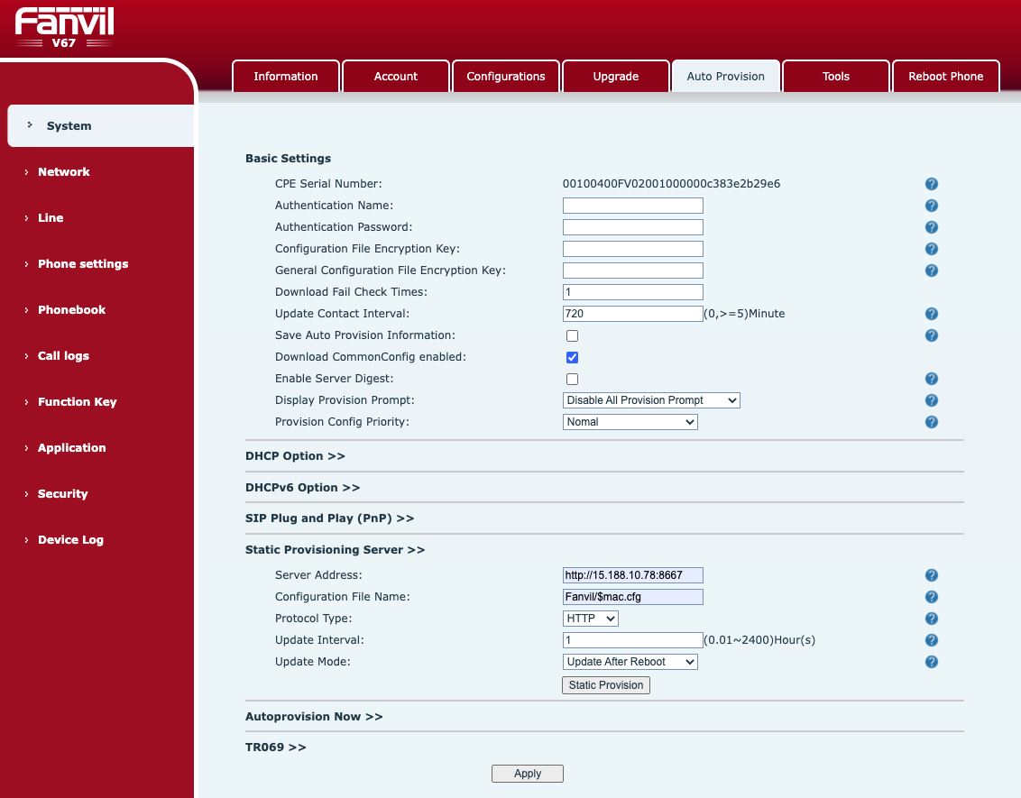
Task: Open Protocol Type HTTP dropdown
Action: coord(591,619)
